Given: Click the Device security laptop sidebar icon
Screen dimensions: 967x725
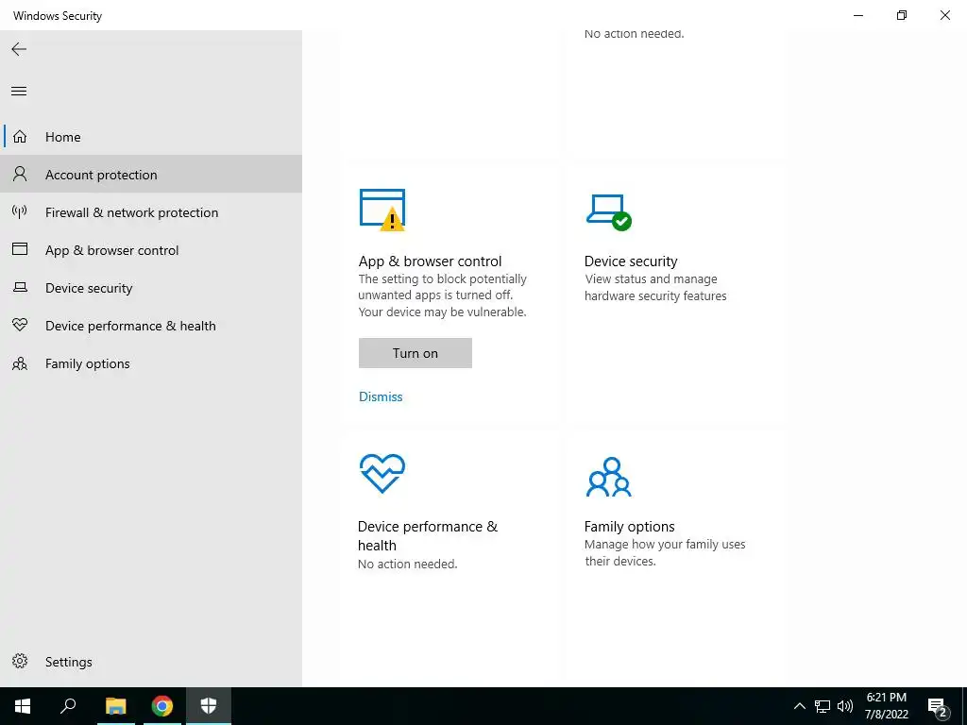Looking at the screenshot, I should click(20, 287).
